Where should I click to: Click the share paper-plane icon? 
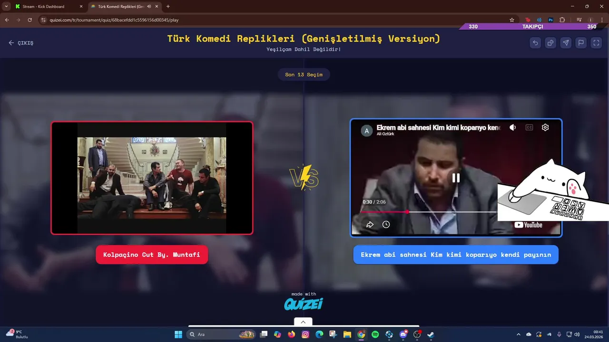coord(566,43)
